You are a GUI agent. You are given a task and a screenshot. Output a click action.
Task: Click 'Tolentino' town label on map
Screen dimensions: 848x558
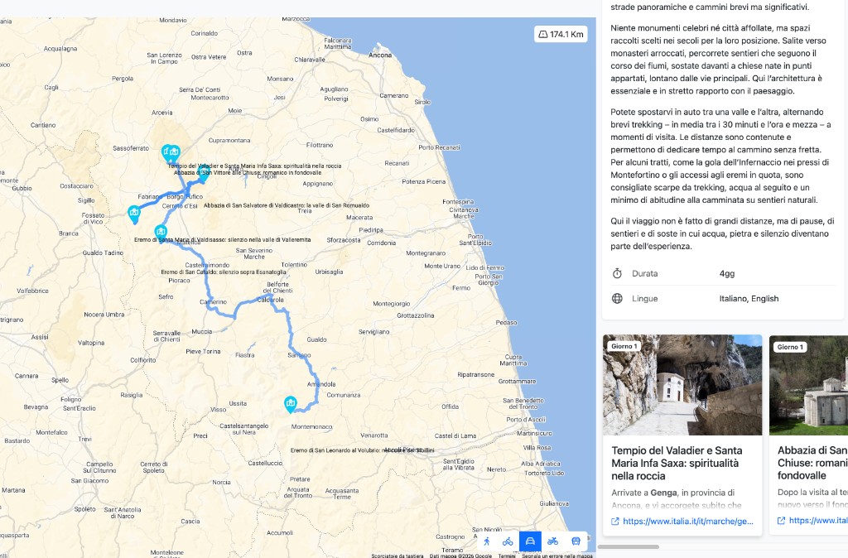(294, 264)
